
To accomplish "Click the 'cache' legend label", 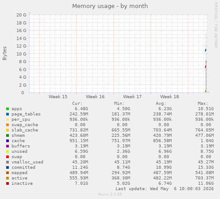I will click(18, 141).
